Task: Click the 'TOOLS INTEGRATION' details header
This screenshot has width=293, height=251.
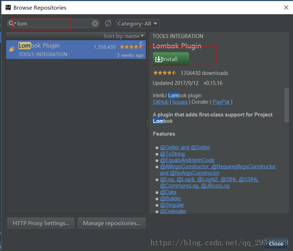Action: tap(178, 36)
